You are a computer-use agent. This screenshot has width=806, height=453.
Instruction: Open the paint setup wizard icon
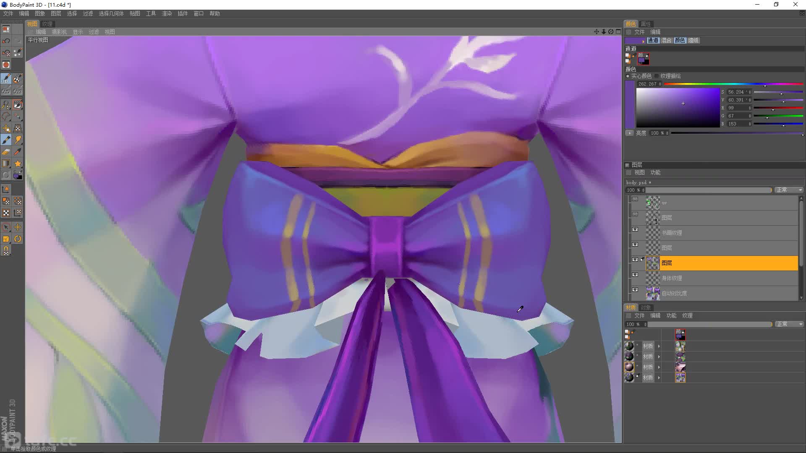click(x=18, y=52)
